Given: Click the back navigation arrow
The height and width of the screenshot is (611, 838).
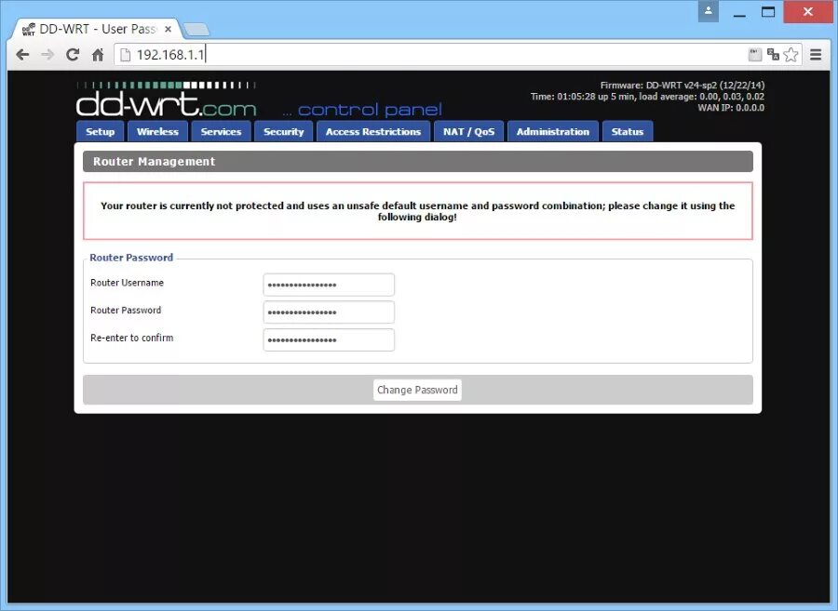Looking at the screenshot, I should coord(22,54).
